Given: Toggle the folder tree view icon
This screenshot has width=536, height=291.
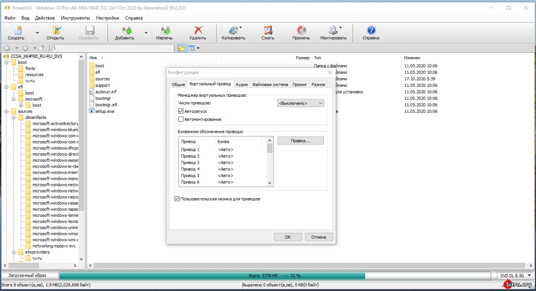Looking at the screenshot, I should (181, 48).
